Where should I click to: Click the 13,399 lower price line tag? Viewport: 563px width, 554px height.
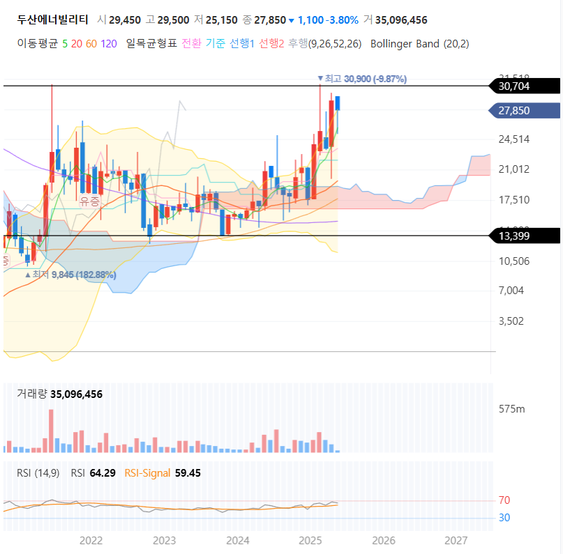tap(524, 236)
